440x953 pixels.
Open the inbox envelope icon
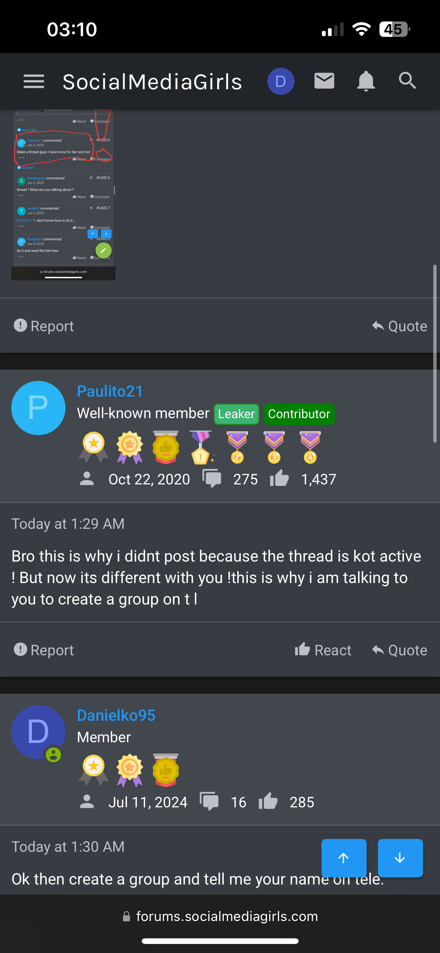point(324,81)
